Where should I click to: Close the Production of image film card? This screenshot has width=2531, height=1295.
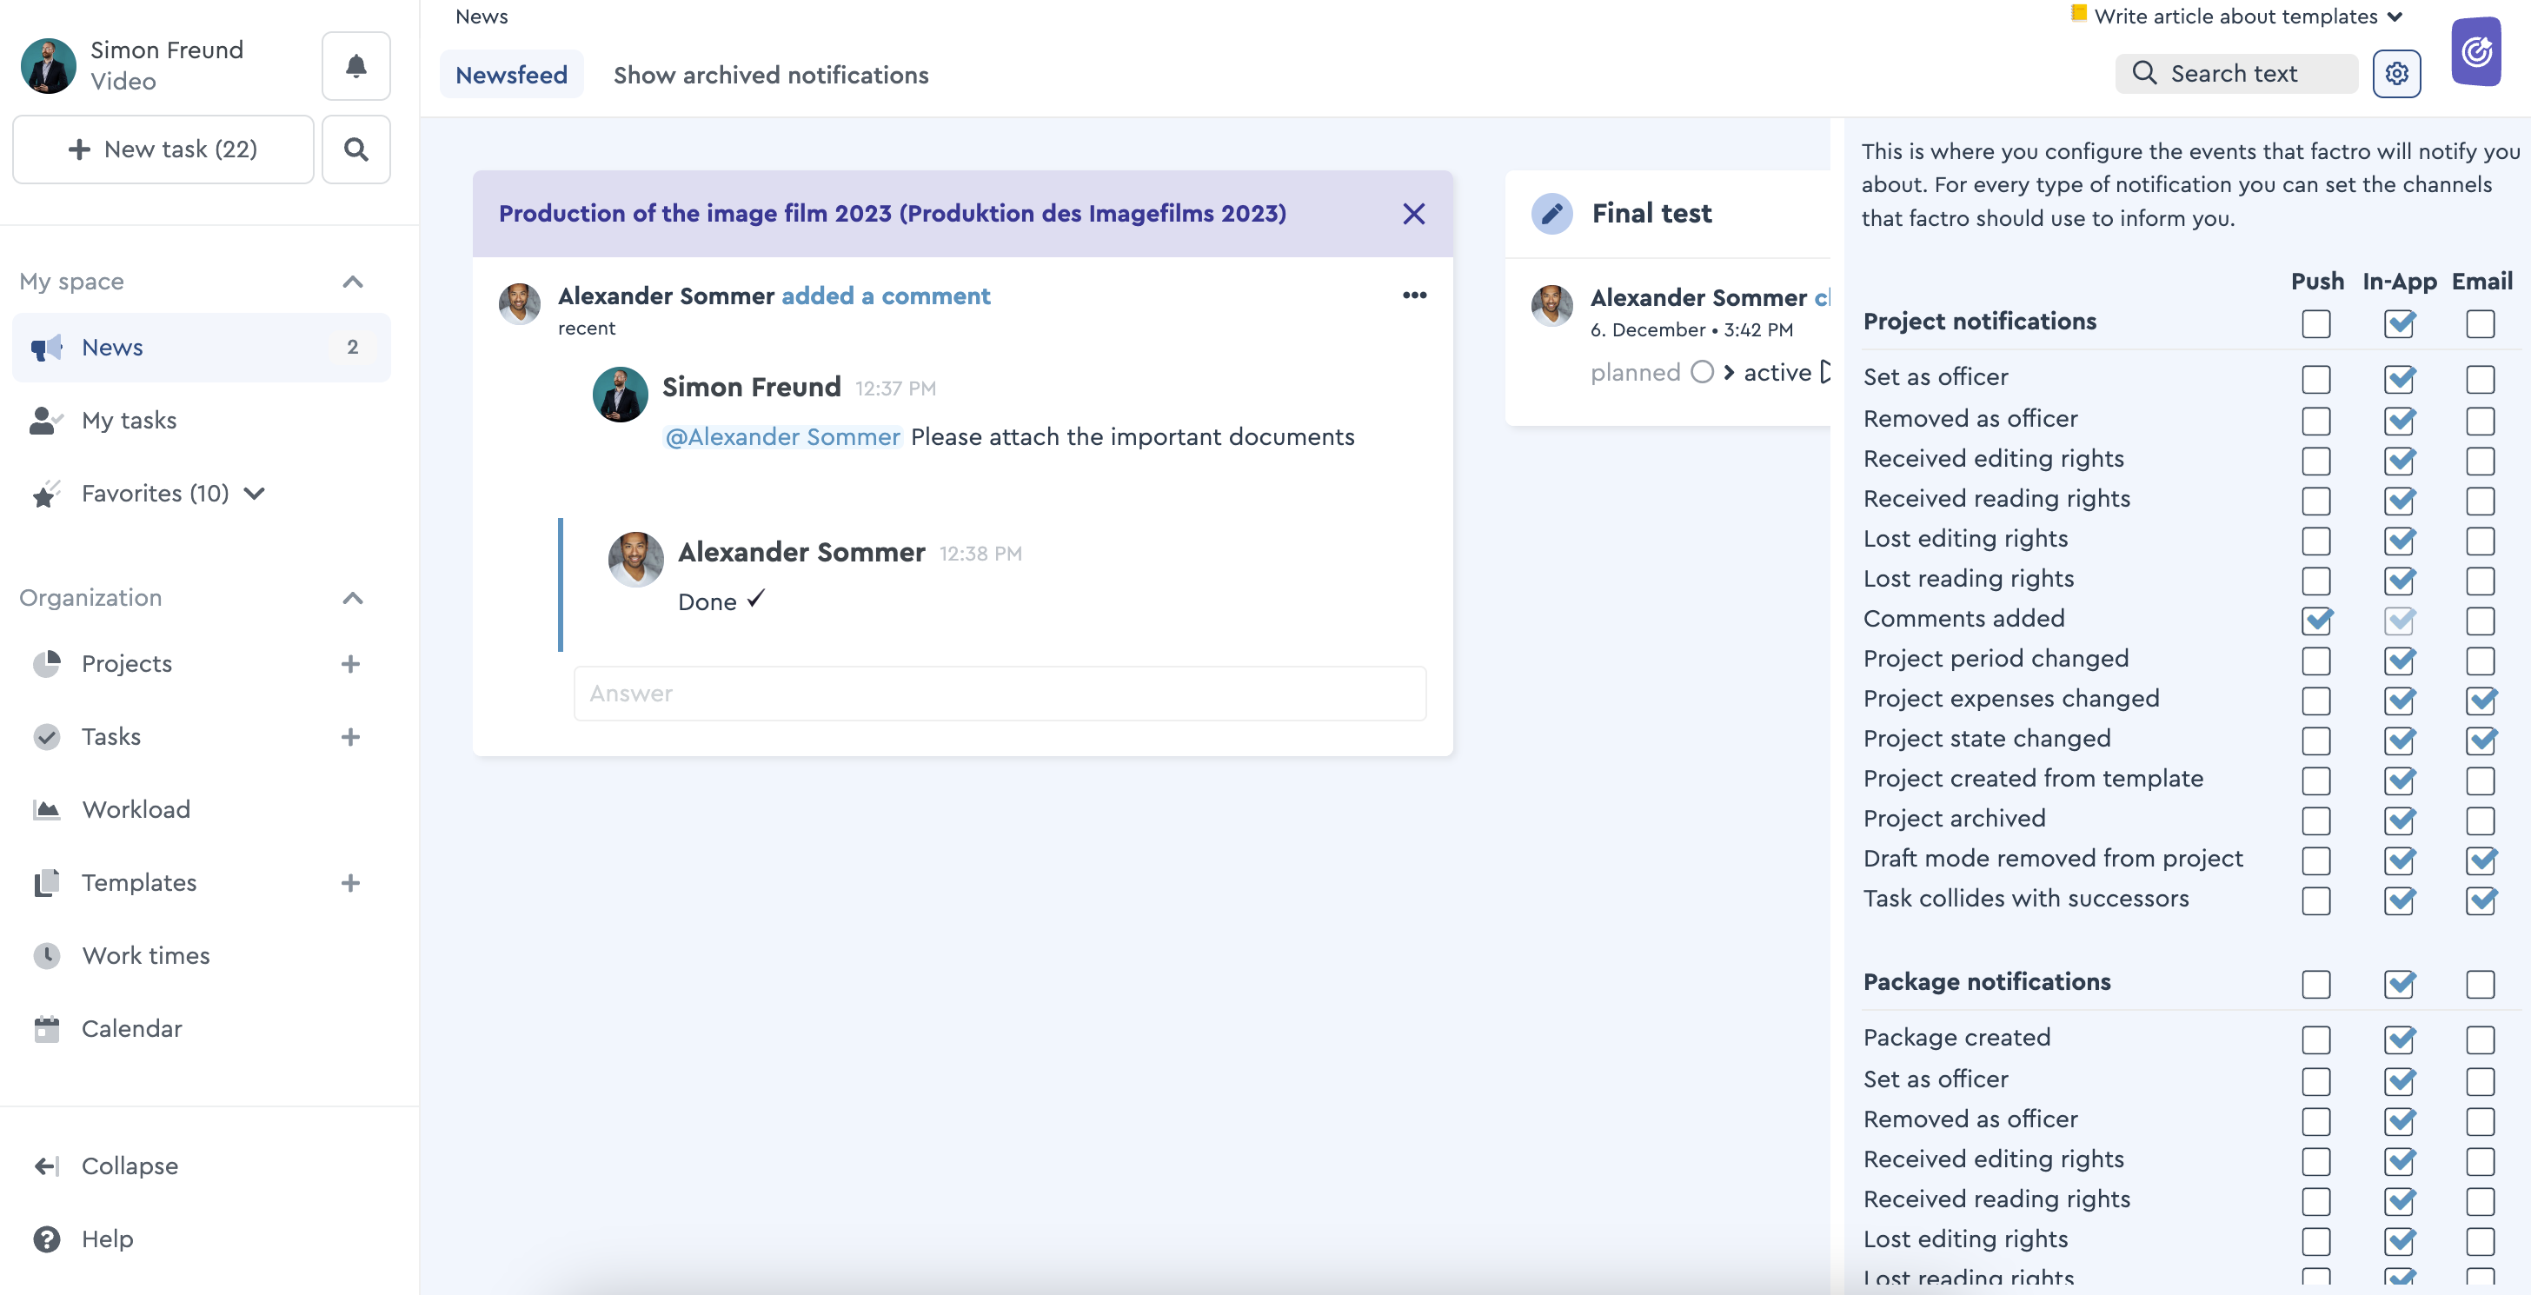[1413, 213]
